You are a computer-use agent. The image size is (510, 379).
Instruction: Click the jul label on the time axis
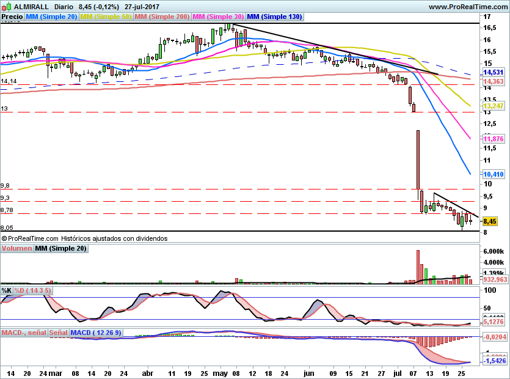click(x=398, y=373)
